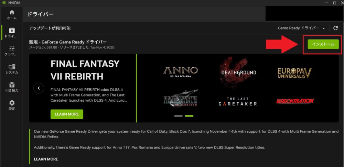
Task: Click the Deathground game logo
Action: [x=238, y=72]
